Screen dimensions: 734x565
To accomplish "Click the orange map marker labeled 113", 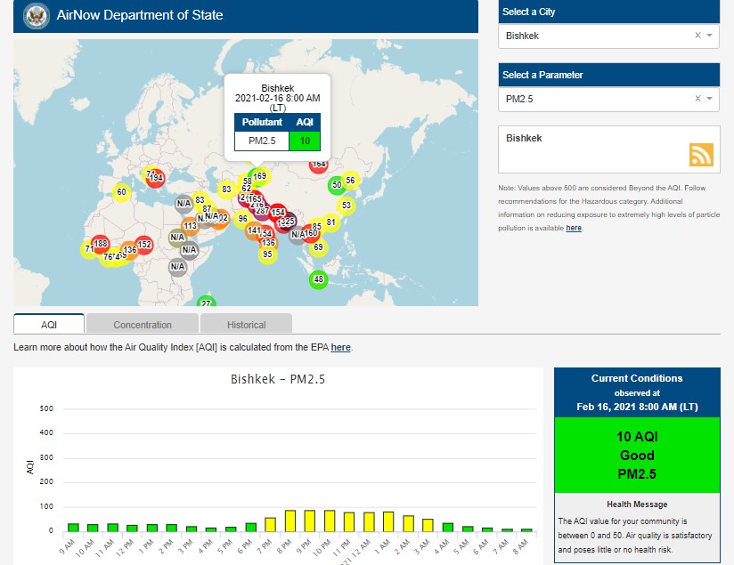I will 191,226.
